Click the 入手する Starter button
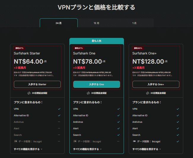Viewport: 193px width, 158px height. (37, 84)
